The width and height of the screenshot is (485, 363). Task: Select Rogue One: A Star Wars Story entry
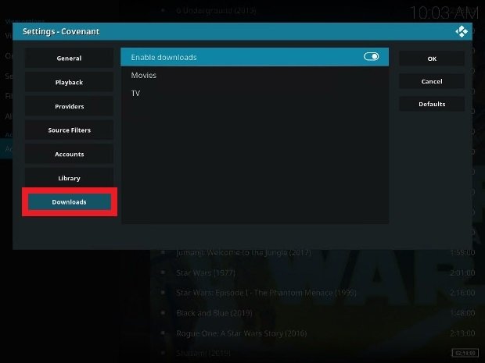pos(242,333)
